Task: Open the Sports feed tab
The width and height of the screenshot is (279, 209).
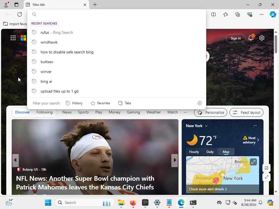Action: point(83,112)
